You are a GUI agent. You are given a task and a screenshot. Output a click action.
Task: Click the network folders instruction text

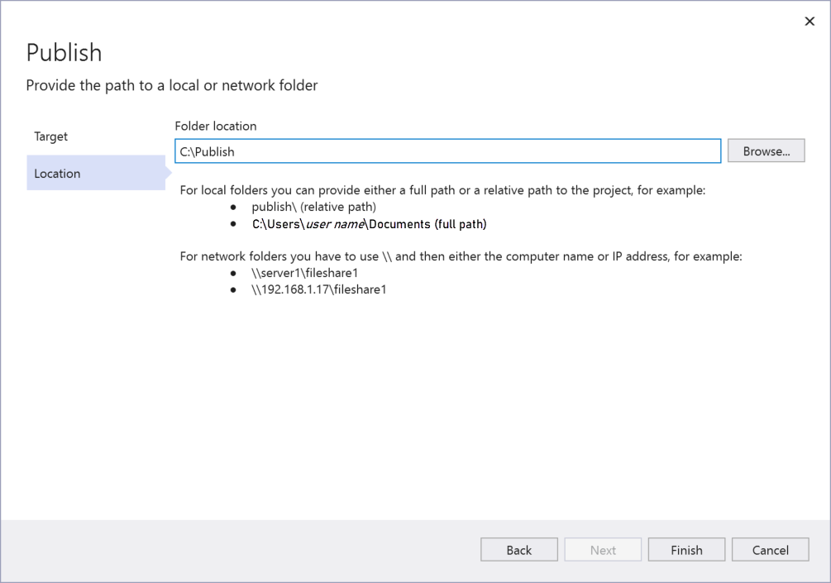click(461, 256)
